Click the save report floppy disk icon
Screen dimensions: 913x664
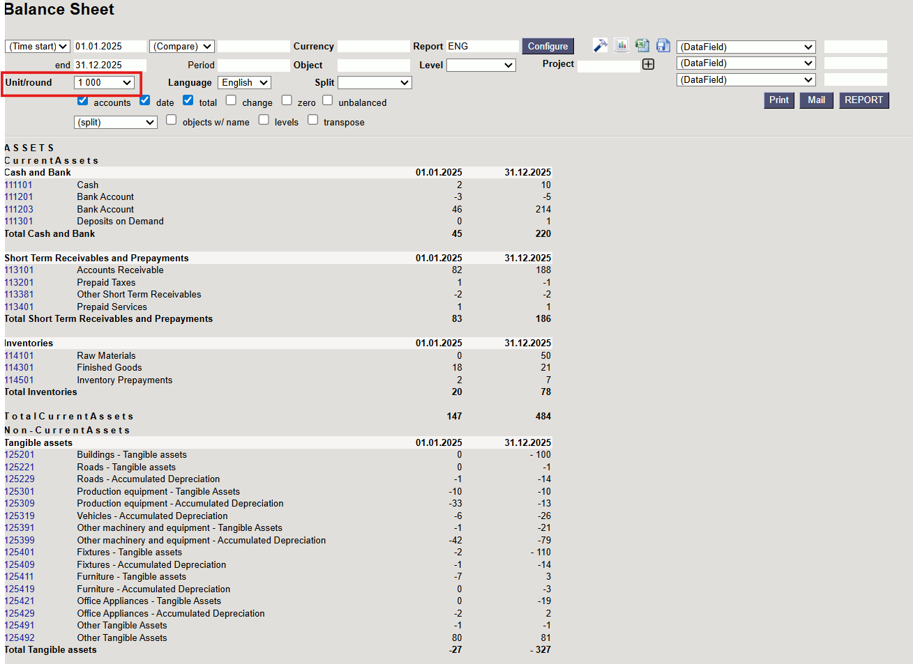663,46
